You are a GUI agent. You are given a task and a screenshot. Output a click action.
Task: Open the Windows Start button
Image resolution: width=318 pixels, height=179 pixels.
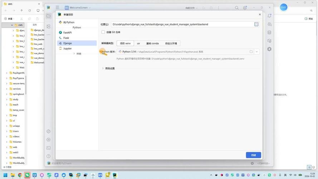click(x=5, y=175)
